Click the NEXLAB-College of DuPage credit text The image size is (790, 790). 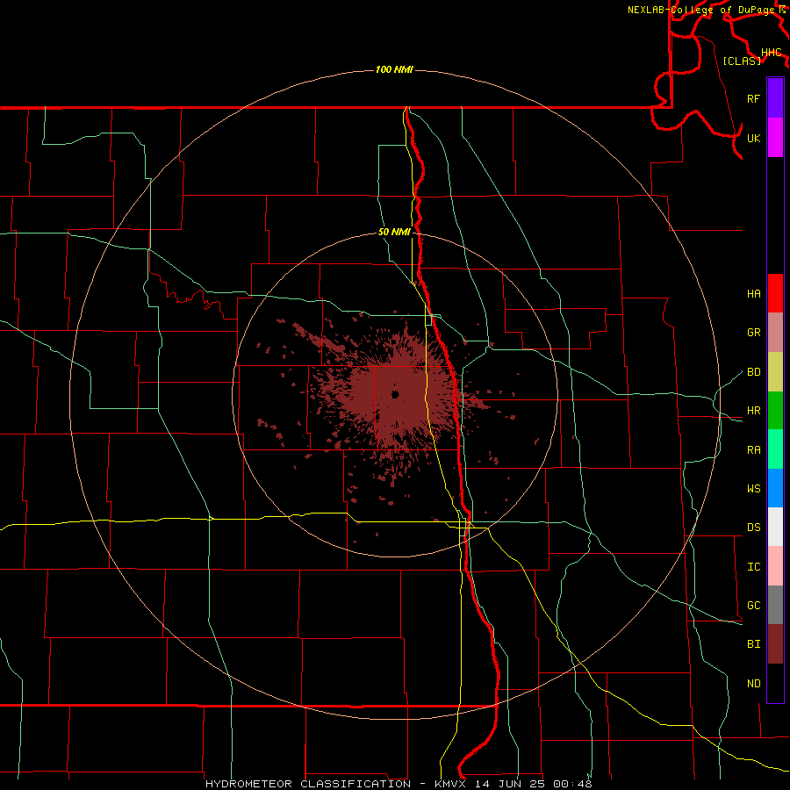pos(700,10)
